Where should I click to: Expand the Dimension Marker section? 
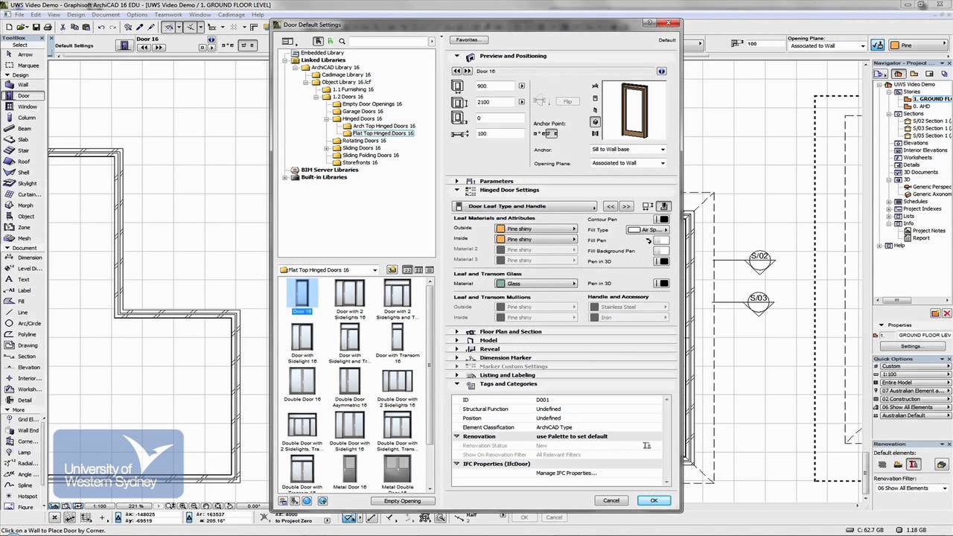click(457, 357)
